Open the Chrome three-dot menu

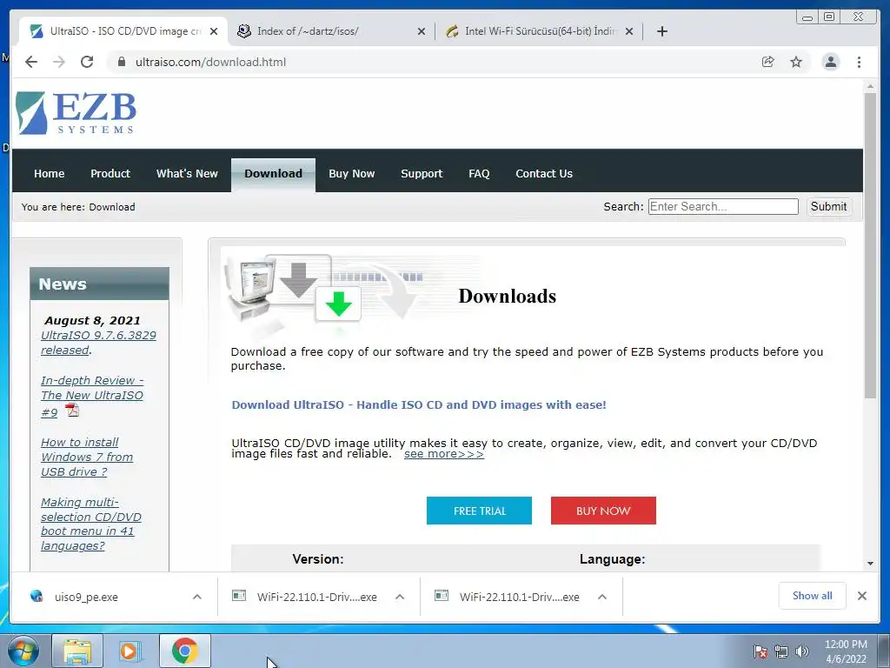(859, 62)
